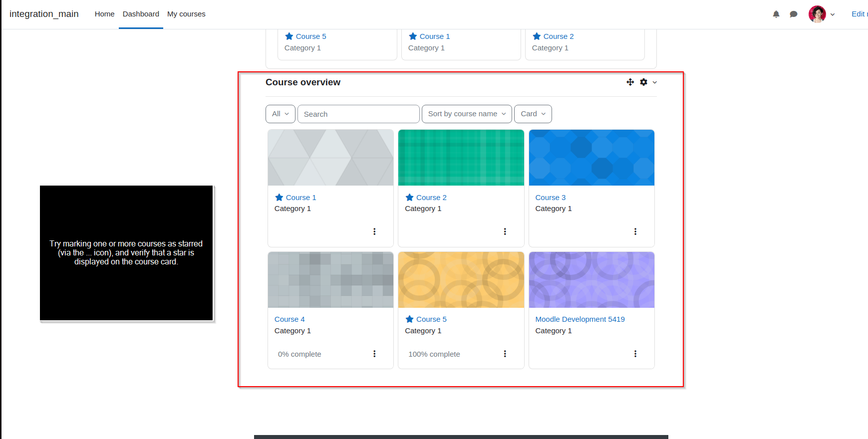Click the move block crosshair icon in Course overview
This screenshot has width=868, height=439.
pos(630,82)
